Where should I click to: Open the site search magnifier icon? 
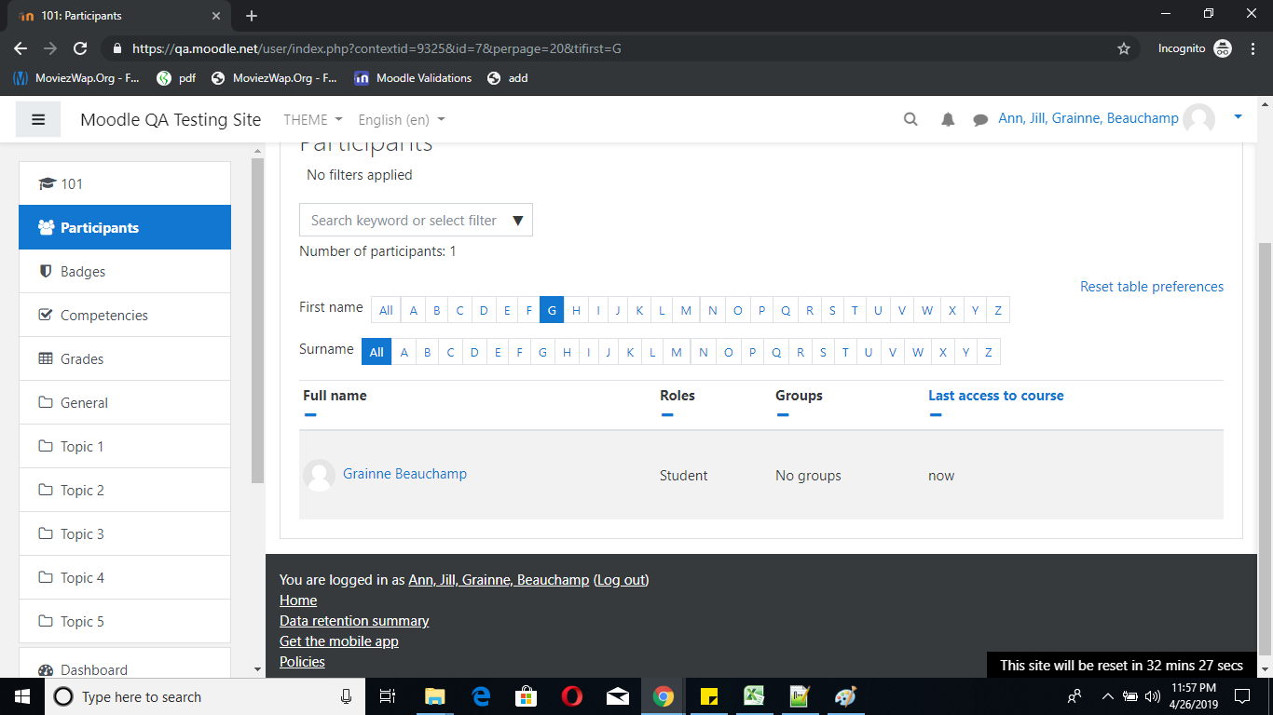tap(910, 119)
